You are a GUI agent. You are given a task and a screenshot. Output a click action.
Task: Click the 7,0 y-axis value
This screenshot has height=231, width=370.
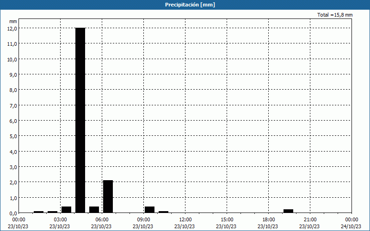tap(13, 106)
